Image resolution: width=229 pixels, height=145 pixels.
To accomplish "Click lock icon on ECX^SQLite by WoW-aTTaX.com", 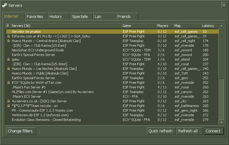I will [9, 83].
